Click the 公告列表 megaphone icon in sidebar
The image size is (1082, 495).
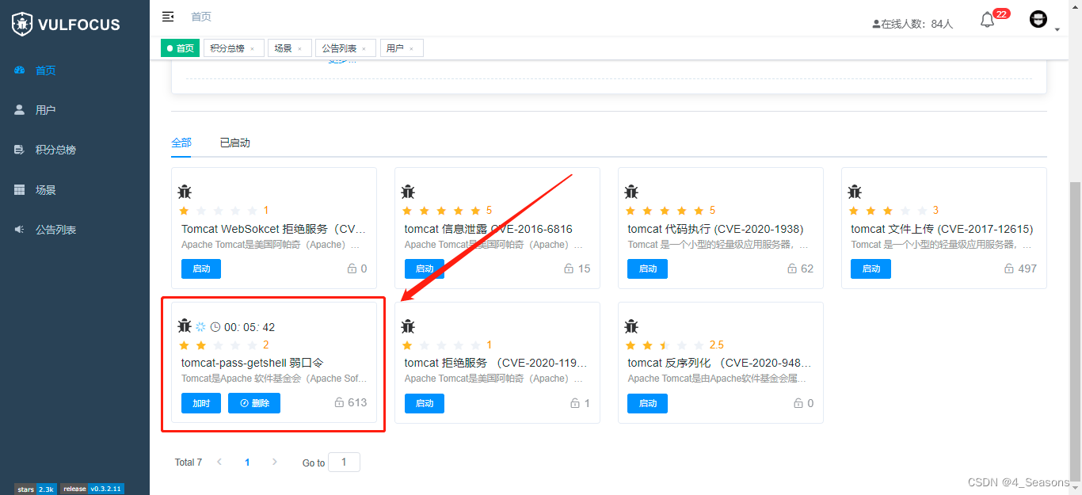(20, 230)
